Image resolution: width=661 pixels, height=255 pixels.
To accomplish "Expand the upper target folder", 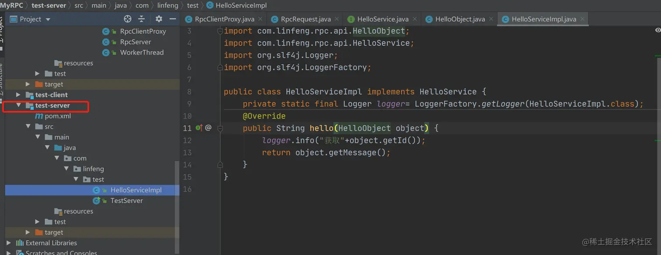I will click(x=28, y=84).
